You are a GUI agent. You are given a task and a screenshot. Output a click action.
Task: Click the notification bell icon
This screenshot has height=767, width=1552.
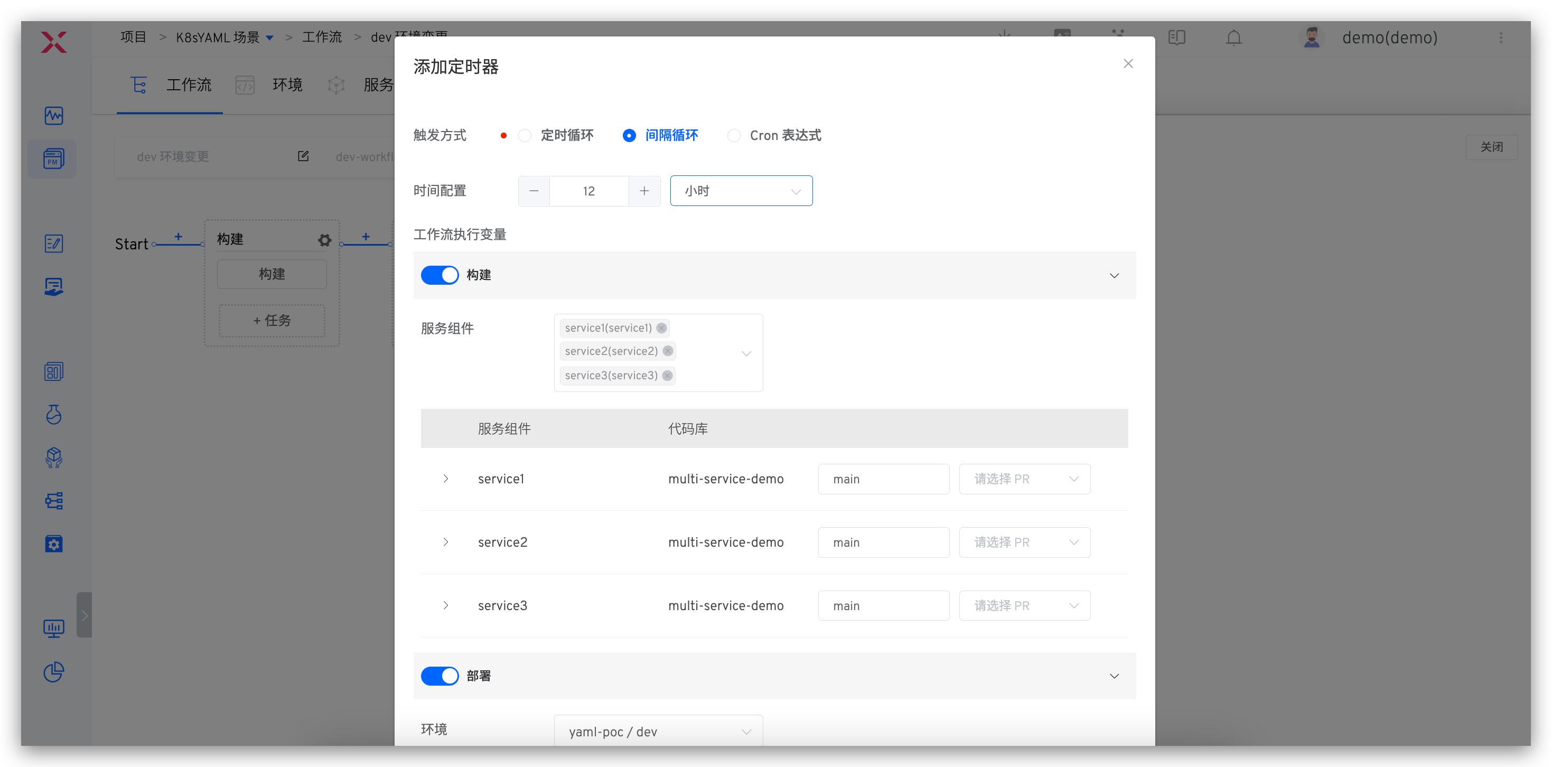pos(1233,38)
